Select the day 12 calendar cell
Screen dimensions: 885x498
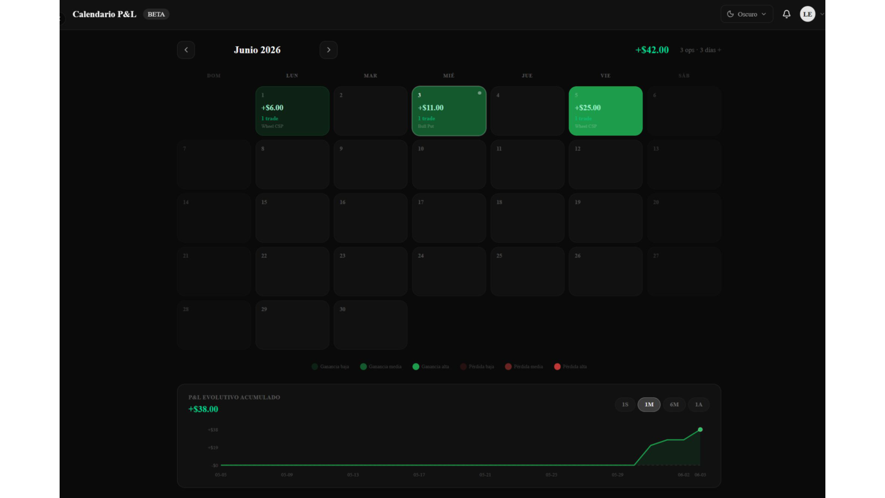[606, 164]
